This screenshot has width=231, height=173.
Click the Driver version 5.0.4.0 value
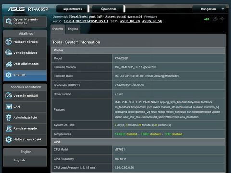[x=119, y=94]
